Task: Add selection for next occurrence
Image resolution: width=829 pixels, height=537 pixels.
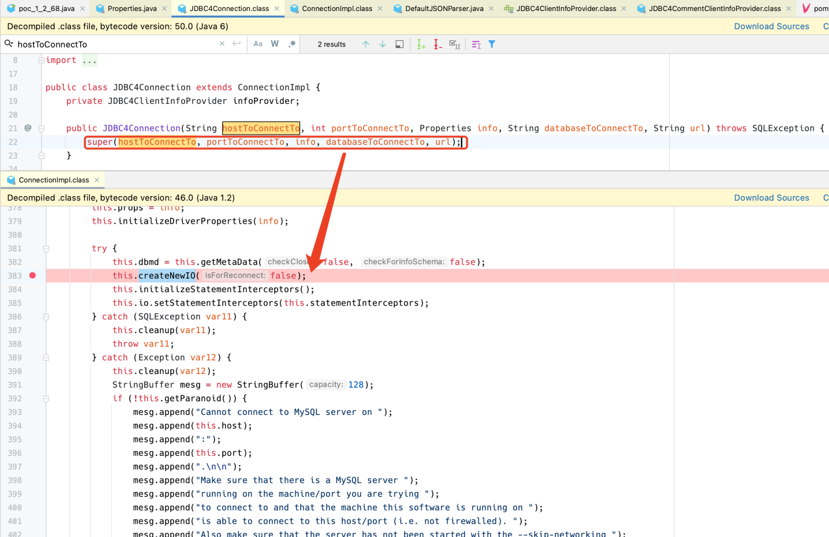Action: pos(421,44)
